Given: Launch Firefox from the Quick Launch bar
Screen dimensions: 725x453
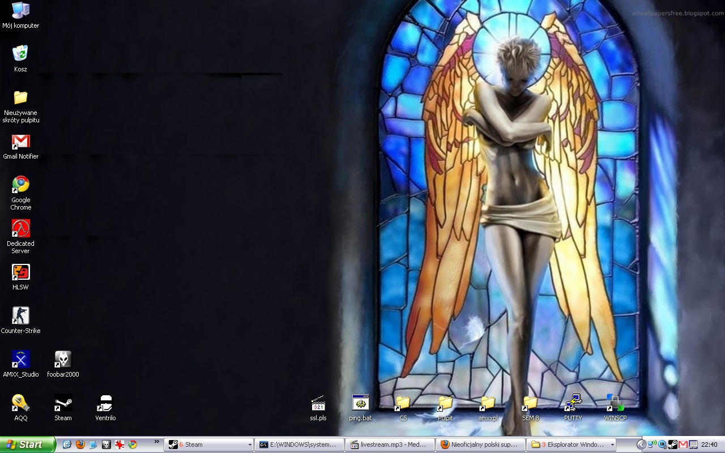Looking at the screenshot, I should pos(80,445).
